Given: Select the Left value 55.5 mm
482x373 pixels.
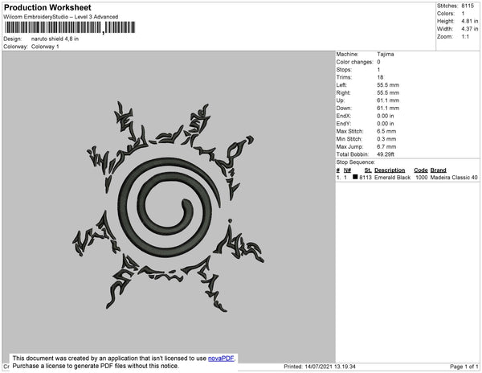Looking at the screenshot, I should point(388,85).
